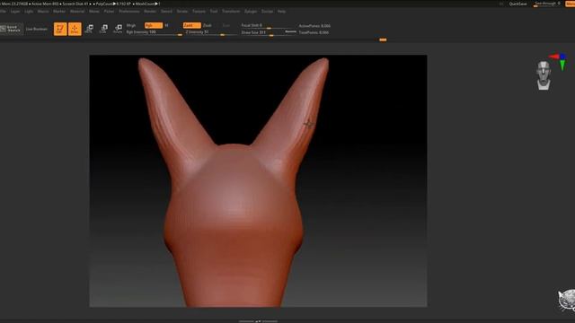Open the Render menu
The image size is (575, 323).
tap(150, 12)
